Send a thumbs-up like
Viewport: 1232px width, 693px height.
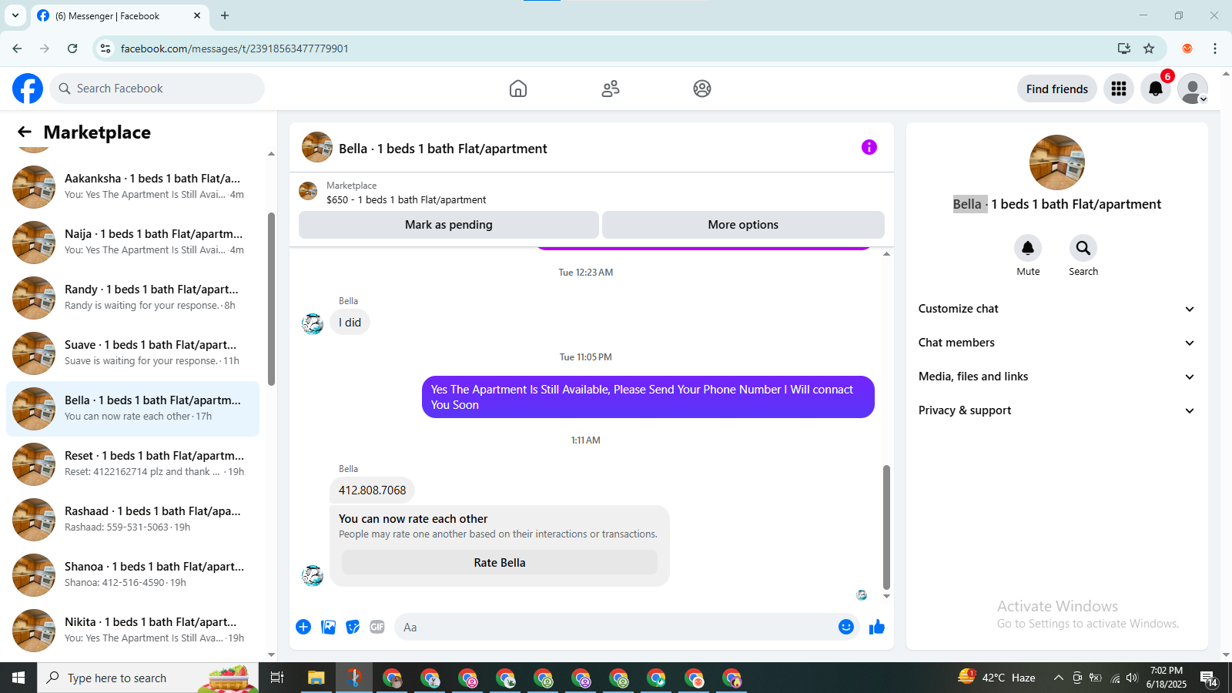click(877, 627)
